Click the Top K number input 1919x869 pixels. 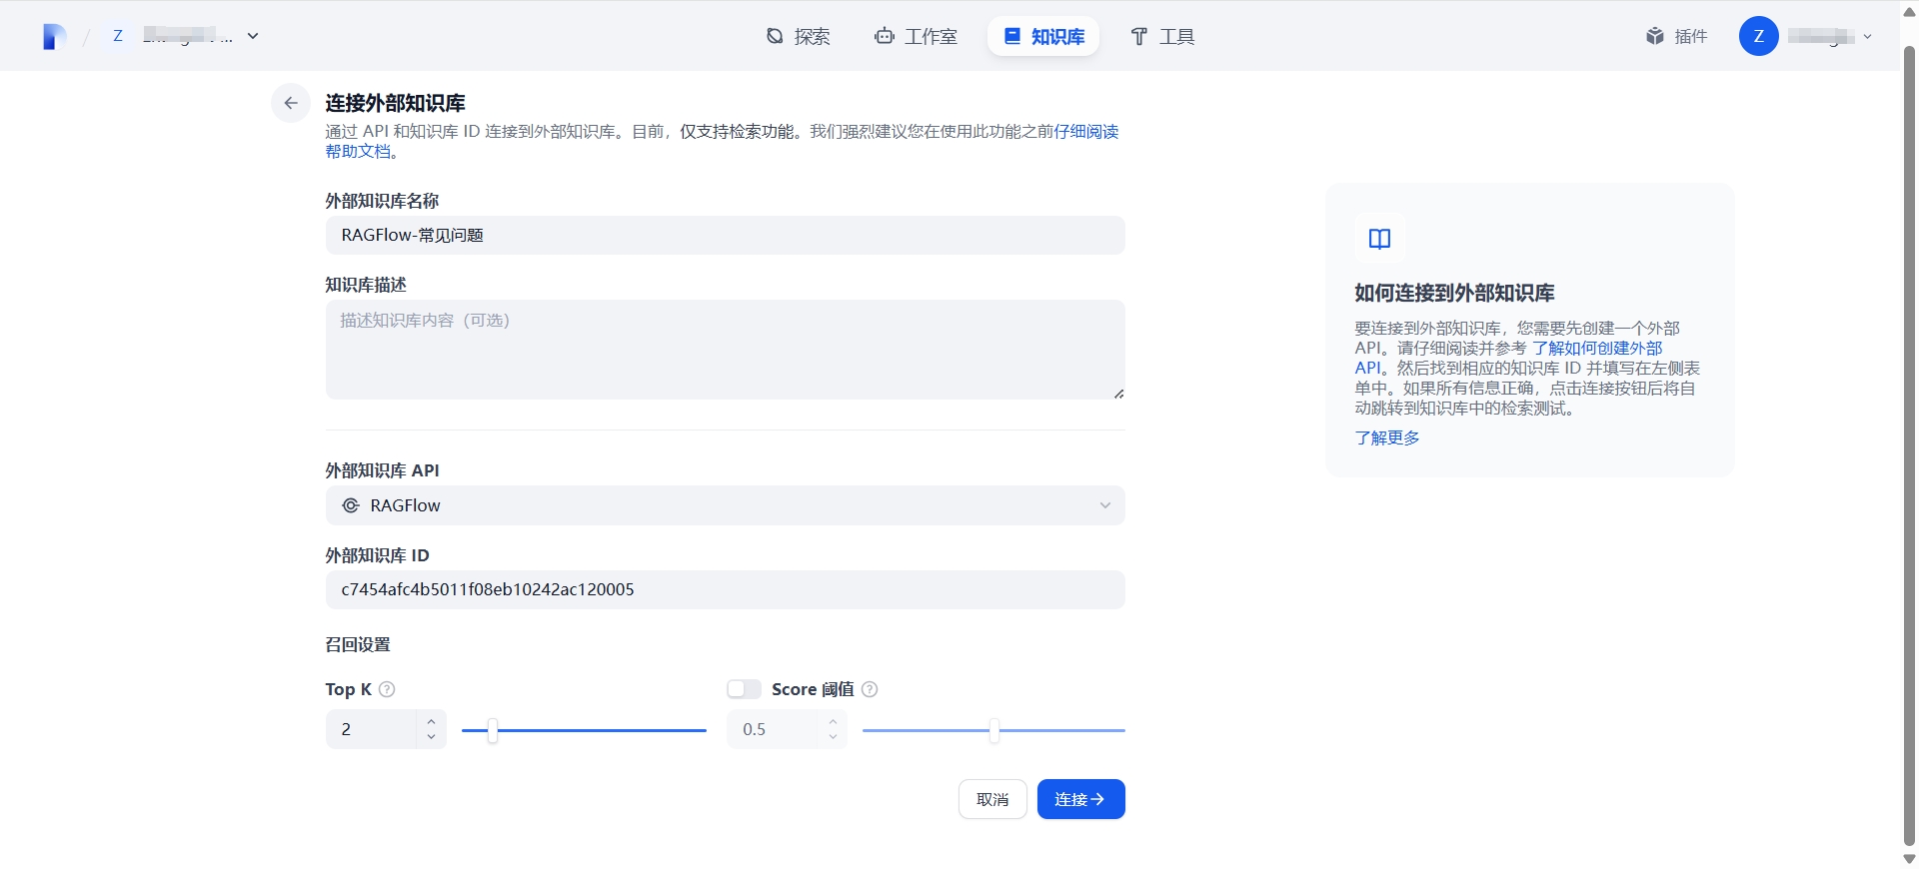(371, 729)
